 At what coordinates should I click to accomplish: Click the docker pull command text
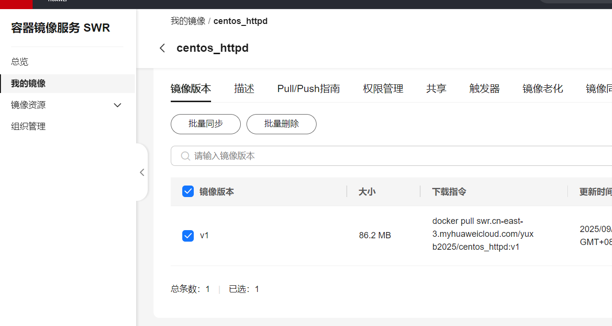pyautogui.click(x=483, y=234)
